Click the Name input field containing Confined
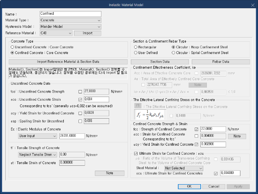Image resolution: width=258 pixels, height=194 pixels. pyautogui.click(x=70, y=14)
